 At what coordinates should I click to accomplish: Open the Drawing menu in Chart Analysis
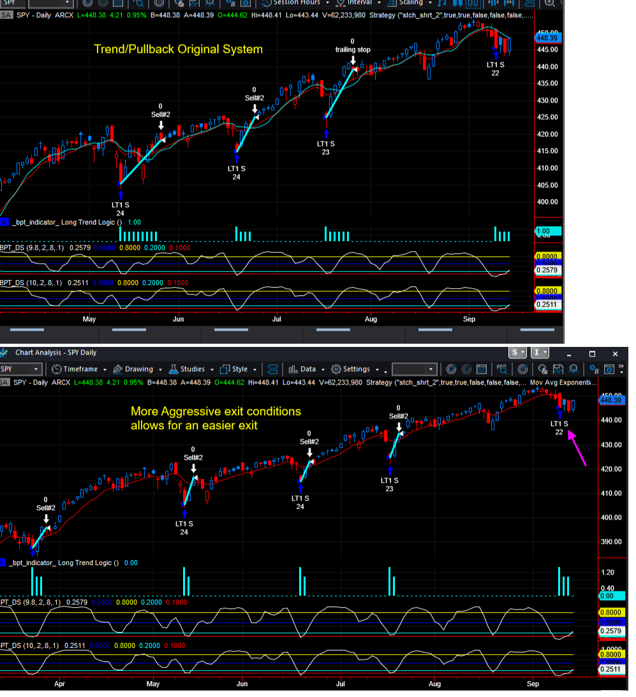(133, 369)
